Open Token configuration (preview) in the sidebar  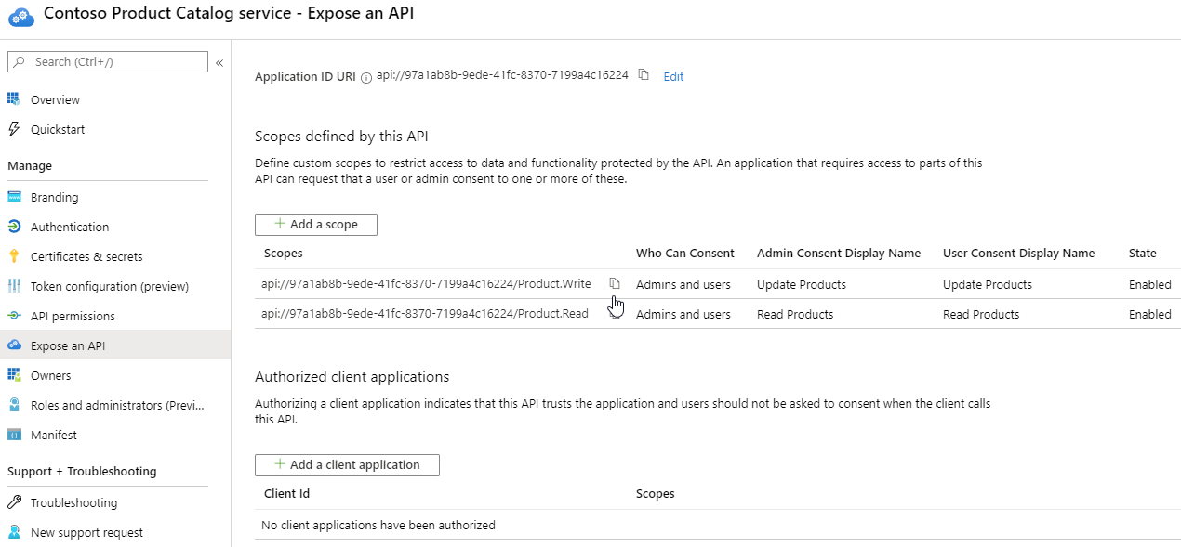click(17, 286)
